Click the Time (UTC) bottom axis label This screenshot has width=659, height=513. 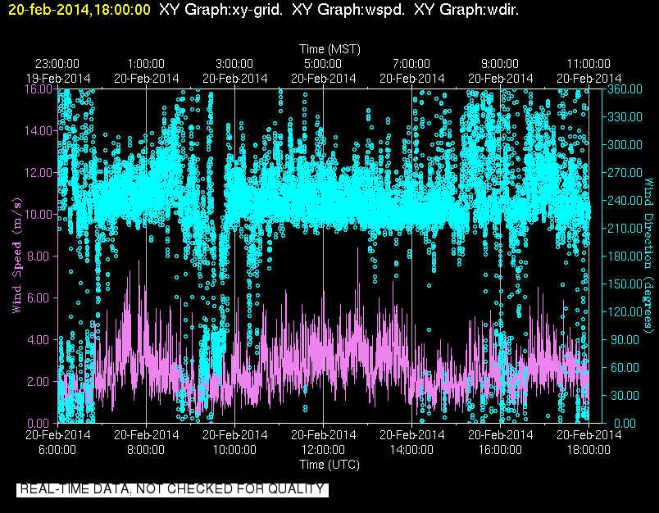(x=329, y=465)
